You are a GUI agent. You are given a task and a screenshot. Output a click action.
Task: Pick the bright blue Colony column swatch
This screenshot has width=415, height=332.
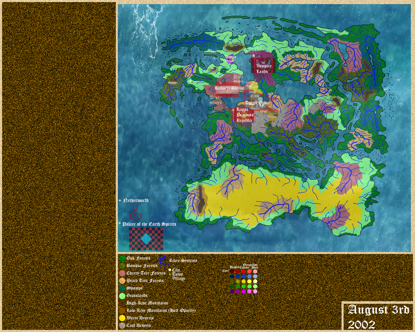244,276
